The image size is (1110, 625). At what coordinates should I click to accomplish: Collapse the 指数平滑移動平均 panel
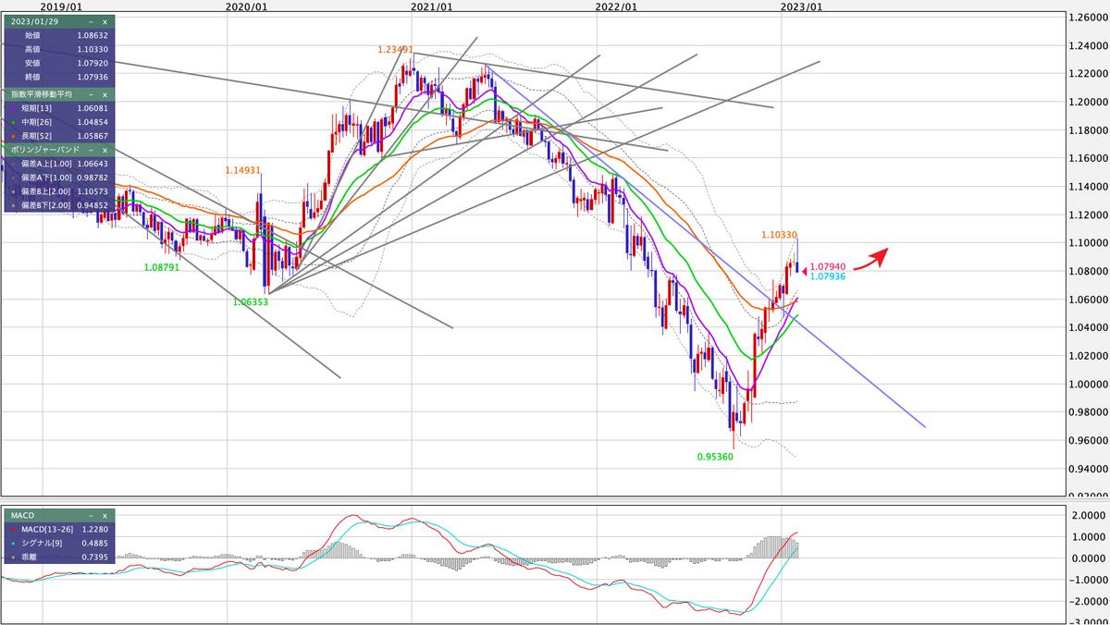pos(91,94)
